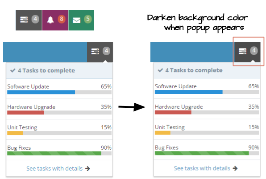The width and height of the screenshot is (266, 179).
Task: Click the tasks icon in the red highlighted box
Action: coord(243,51)
